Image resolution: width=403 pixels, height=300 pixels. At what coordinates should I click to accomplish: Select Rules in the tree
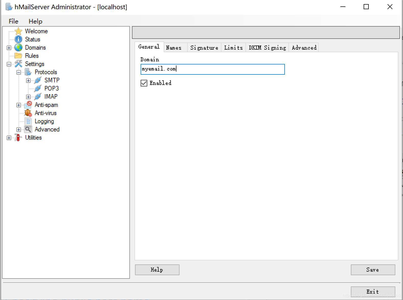click(x=32, y=56)
